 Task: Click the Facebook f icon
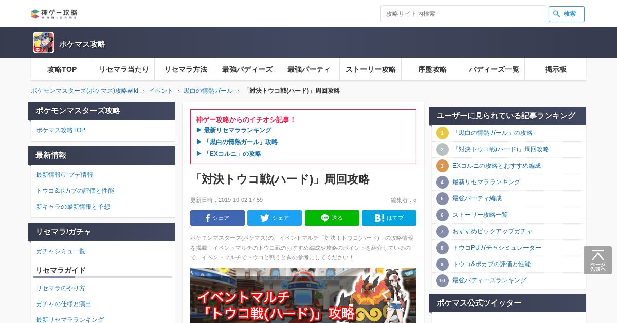[x=208, y=218]
